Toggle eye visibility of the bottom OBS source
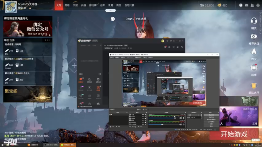The height and width of the screenshot is (147, 262). click(143, 124)
